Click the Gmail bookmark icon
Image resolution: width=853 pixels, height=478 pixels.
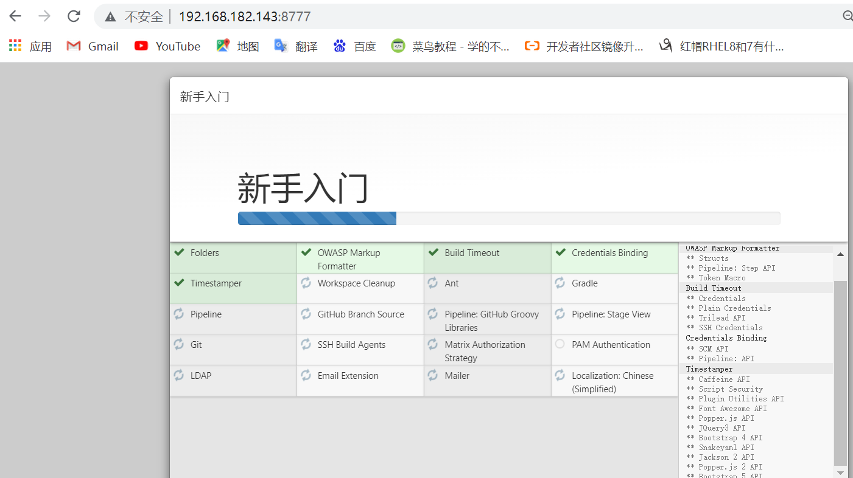tap(73, 46)
